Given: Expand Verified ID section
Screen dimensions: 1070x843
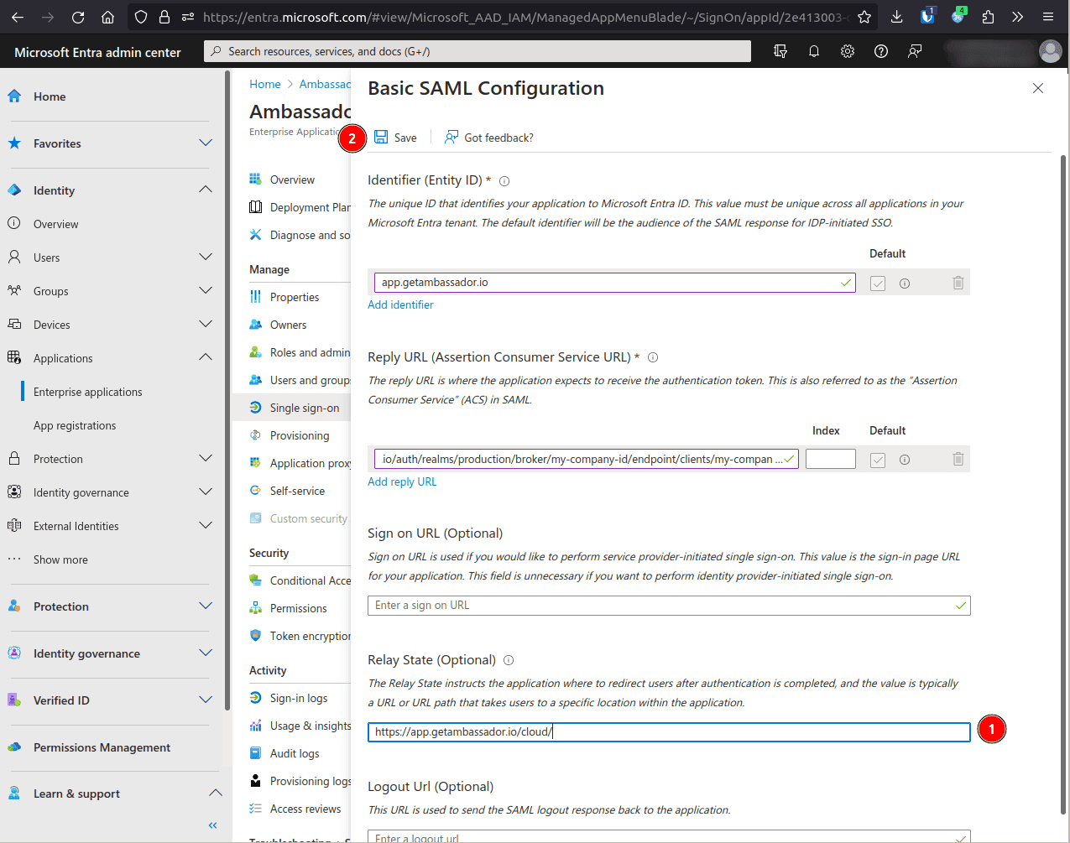Looking at the screenshot, I should tap(206, 700).
